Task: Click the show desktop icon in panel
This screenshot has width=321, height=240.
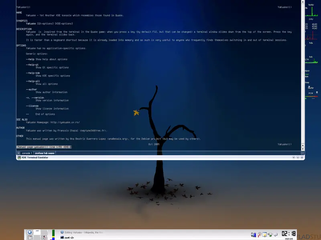Action: (x=30, y=238)
